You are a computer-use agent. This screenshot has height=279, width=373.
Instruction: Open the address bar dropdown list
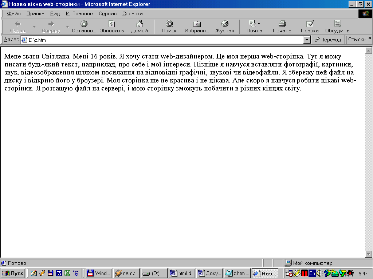(x=307, y=40)
